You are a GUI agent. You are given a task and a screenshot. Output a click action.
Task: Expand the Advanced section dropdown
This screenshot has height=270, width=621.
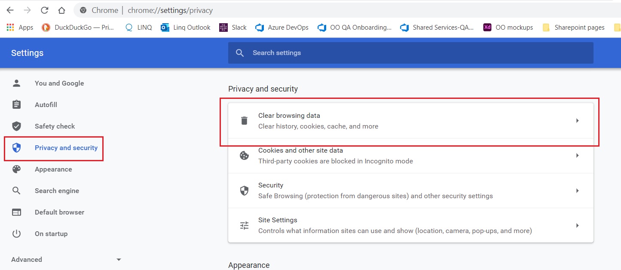click(119, 260)
